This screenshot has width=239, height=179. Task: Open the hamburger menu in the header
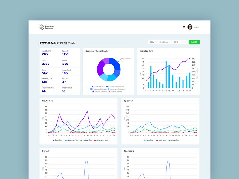tap(184, 27)
